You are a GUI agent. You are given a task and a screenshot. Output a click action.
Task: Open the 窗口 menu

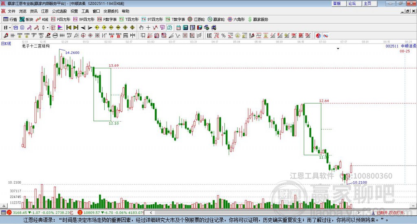[96, 11]
